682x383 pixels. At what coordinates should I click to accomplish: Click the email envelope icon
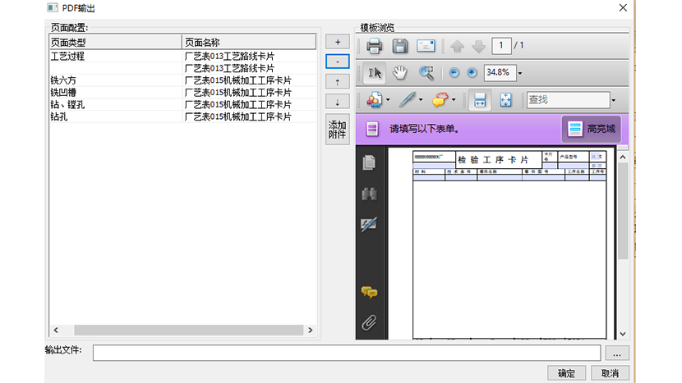[x=426, y=46]
